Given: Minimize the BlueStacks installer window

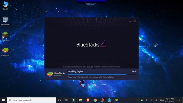Looking at the screenshot, I should 130,21.
